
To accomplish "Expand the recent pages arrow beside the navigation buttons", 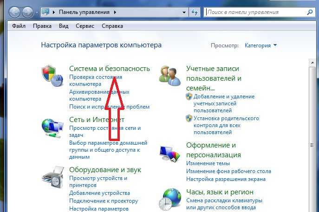I will [36, 13].
